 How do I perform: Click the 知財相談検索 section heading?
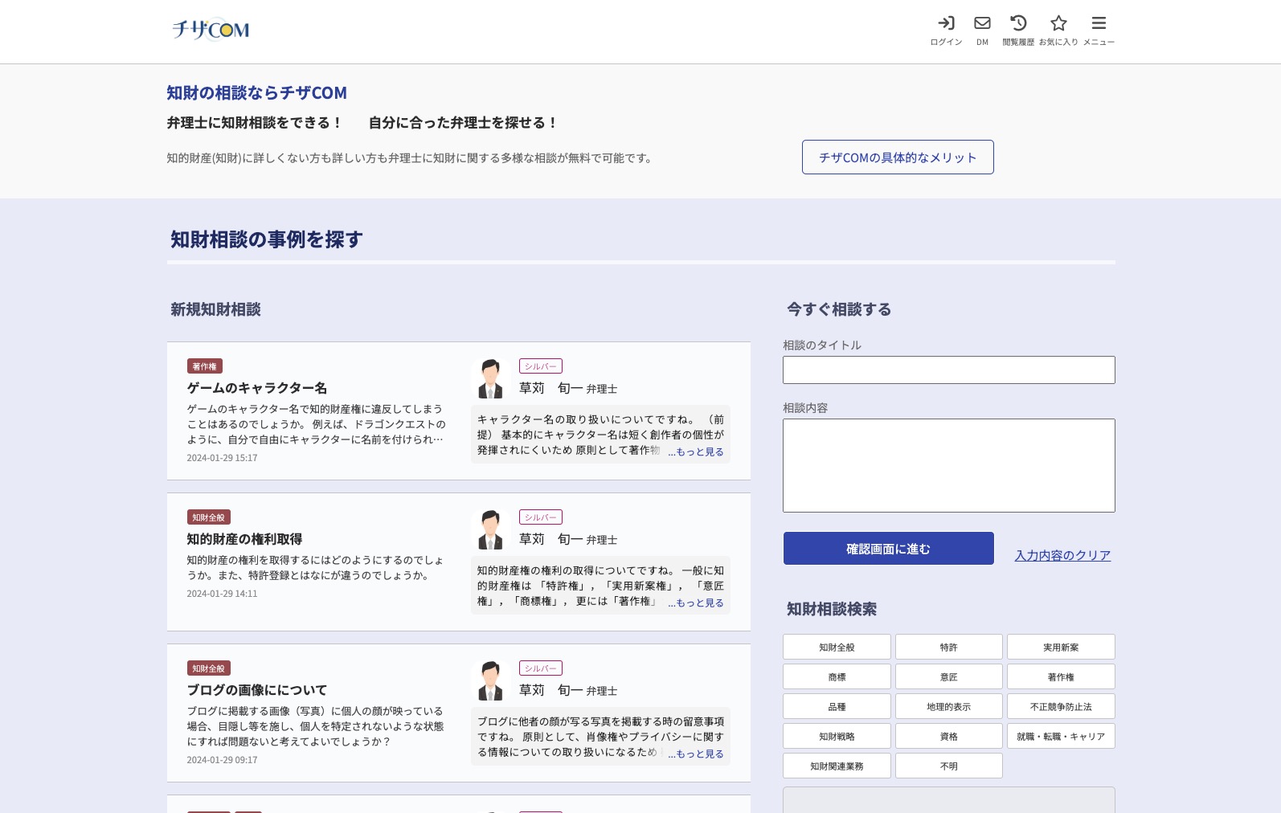(832, 609)
